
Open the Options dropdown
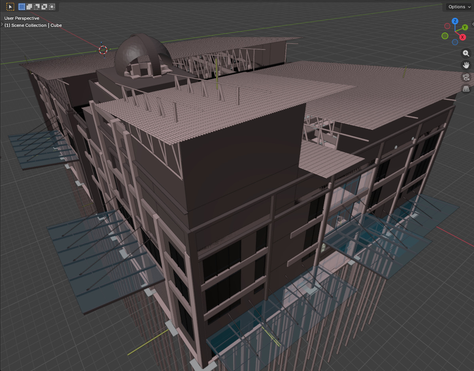458,7
